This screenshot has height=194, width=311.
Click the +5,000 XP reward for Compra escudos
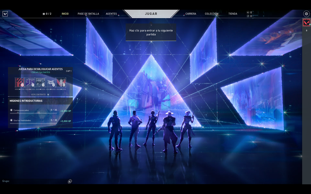pyautogui.click(x=66, y=111)
